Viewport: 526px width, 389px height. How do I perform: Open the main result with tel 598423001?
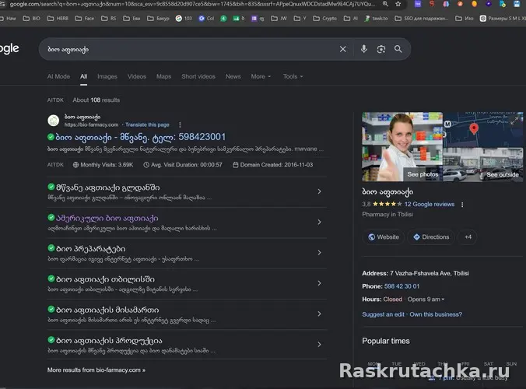[x=141, y=137]
